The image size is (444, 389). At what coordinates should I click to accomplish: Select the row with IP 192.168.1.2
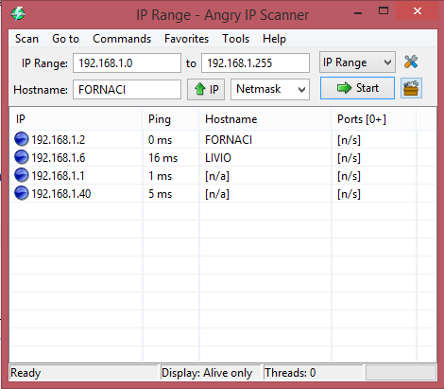(223, 139)
